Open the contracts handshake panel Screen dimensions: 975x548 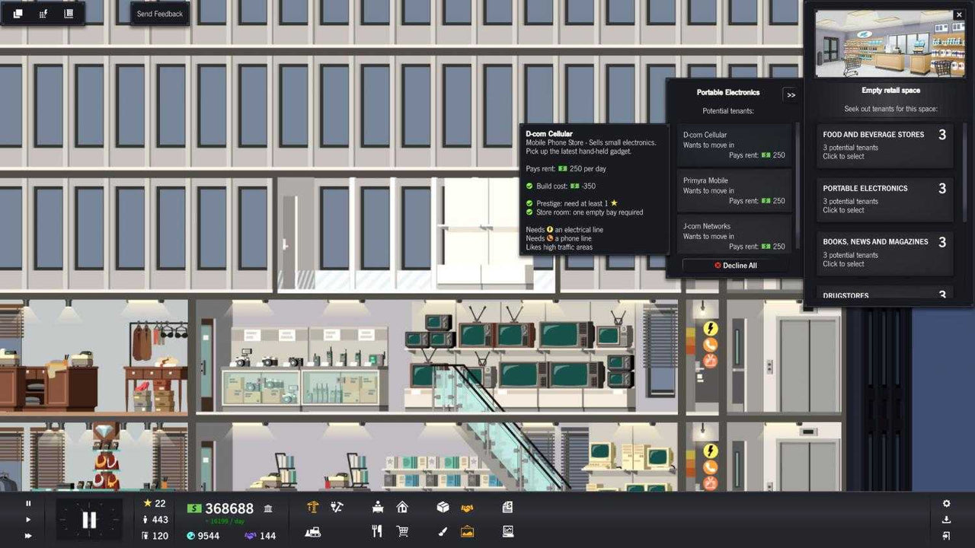(x=466, y=507)
